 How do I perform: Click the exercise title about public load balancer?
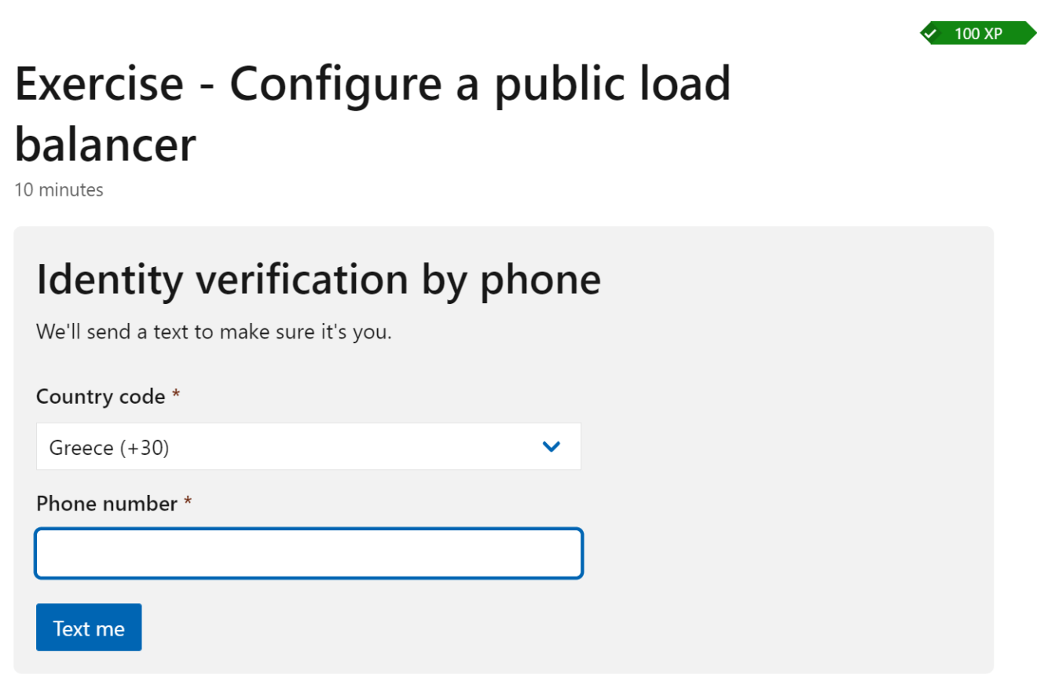pos(373,84)
